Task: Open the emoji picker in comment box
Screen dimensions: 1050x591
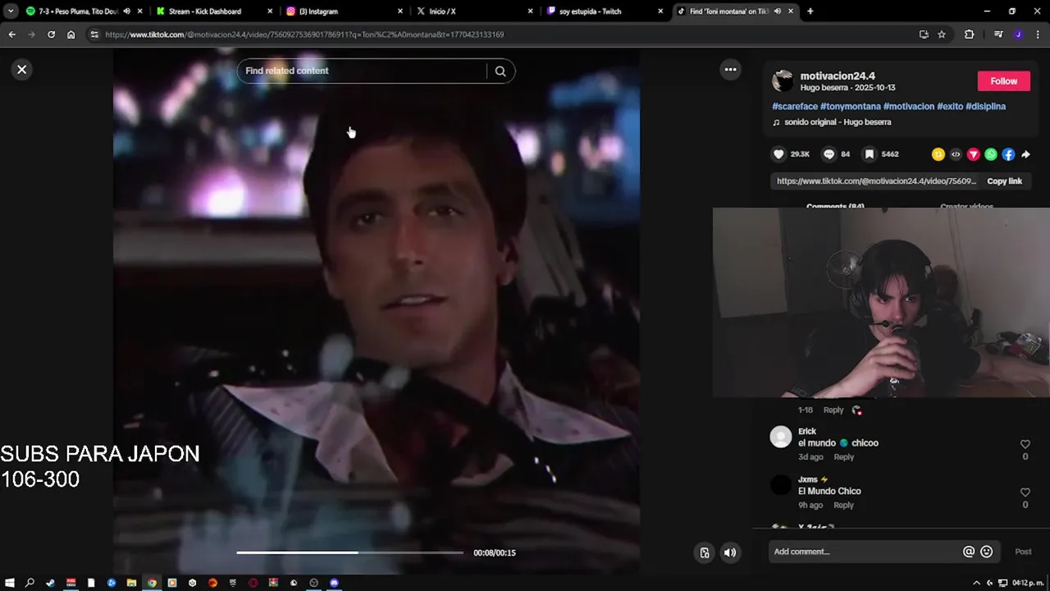Action: (x=986, y=552)
